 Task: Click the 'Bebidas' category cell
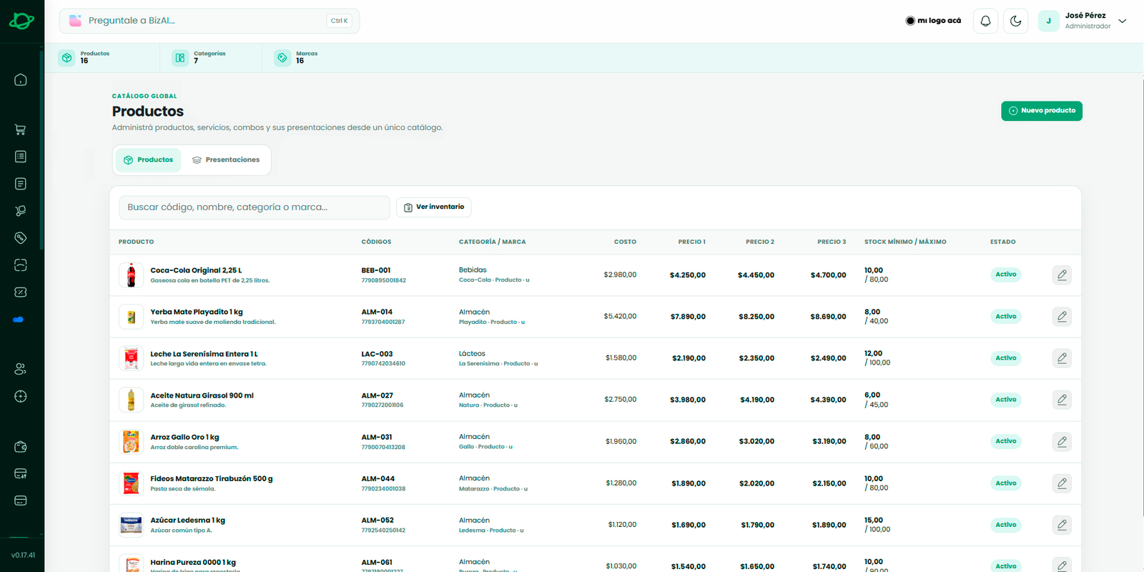pos(473,270)
